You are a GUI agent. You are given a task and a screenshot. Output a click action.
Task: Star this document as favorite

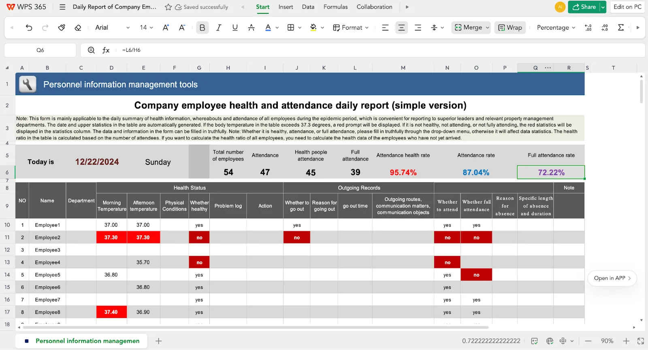click(x=168, y=7)
